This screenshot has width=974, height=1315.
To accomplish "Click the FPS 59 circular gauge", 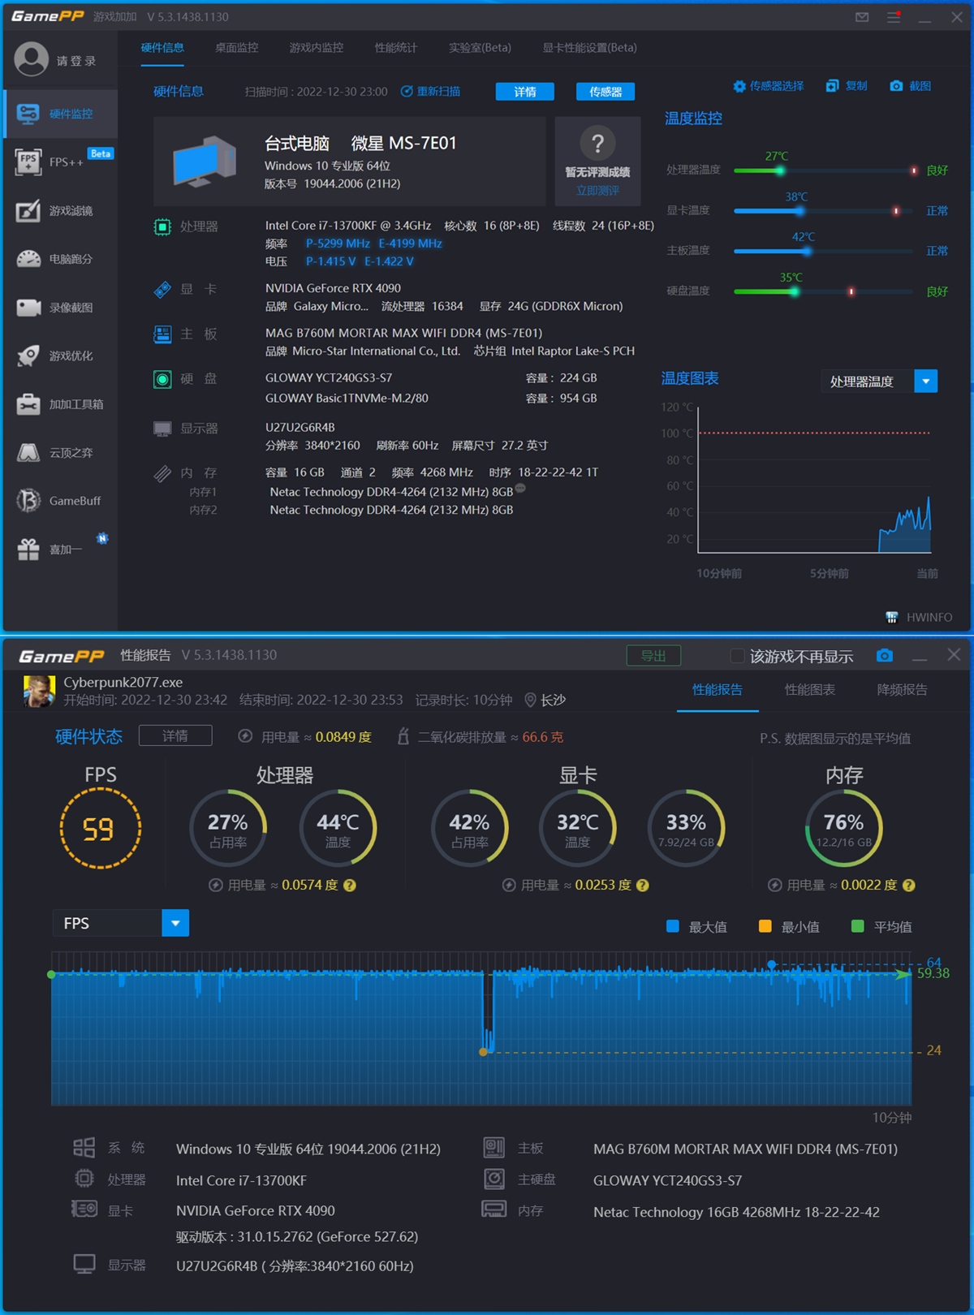I will [101, 829].
